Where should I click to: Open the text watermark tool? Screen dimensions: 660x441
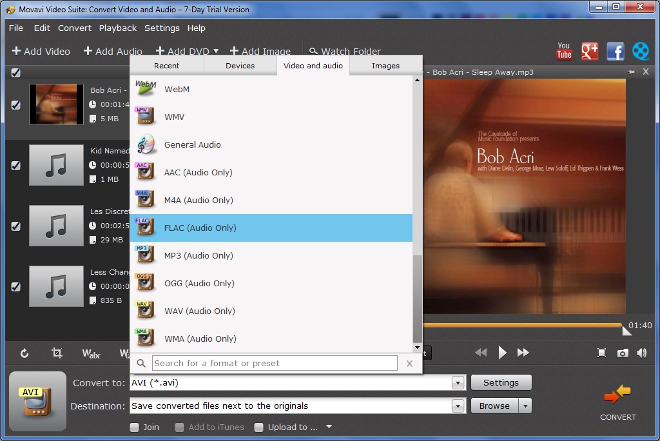coord(91,353)
